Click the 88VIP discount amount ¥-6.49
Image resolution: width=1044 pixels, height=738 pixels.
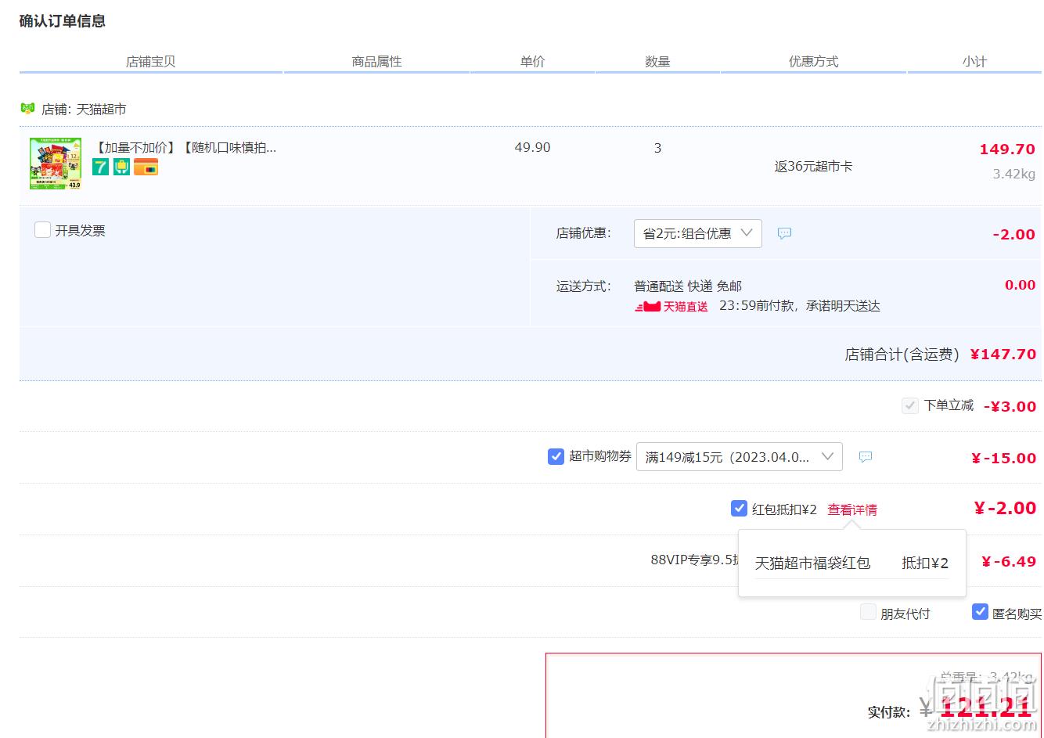coord(1009,561)
